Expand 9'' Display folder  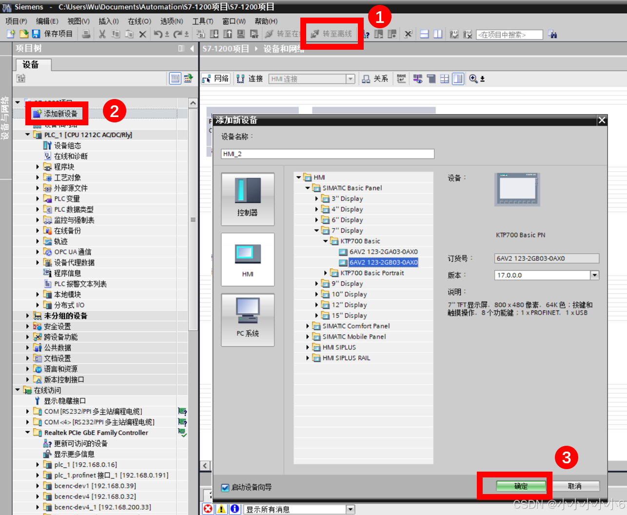(316, 283)
